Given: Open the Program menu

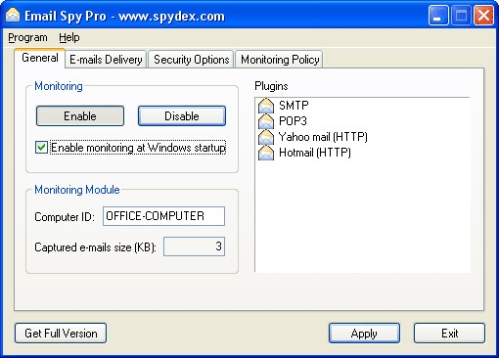Looking at the screenshot, I should [x=27, y=37].
